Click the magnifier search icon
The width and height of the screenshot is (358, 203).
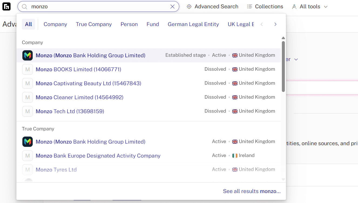(25, 7)
